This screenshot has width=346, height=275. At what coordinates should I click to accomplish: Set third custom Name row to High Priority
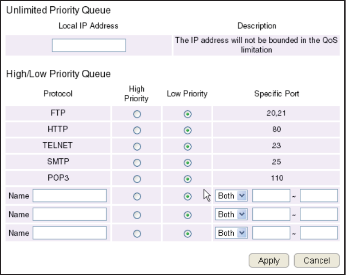[x=137, y=234]
